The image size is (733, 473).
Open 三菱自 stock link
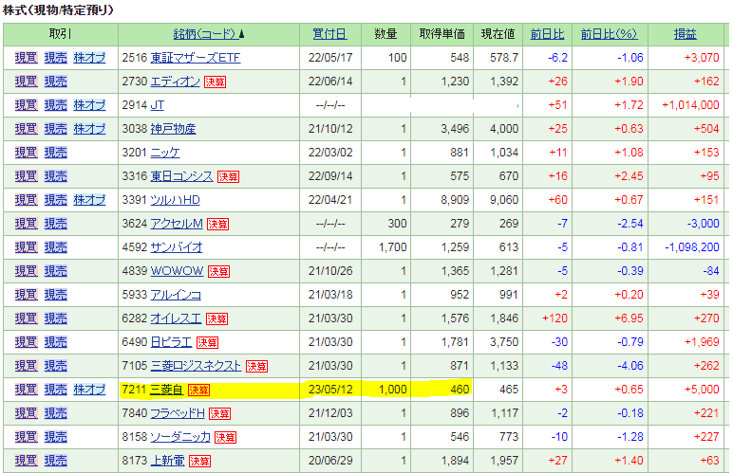tap(166, 390)
